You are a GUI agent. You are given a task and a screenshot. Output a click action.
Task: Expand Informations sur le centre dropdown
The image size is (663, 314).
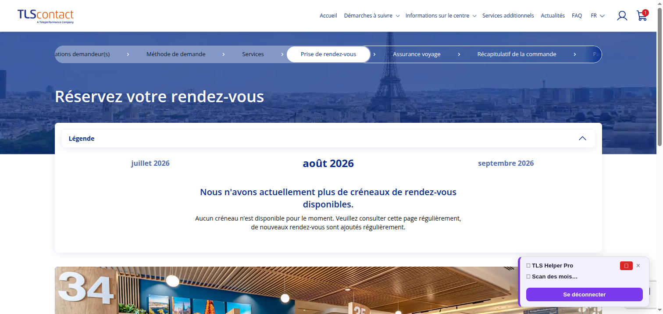[x=441, y=16]
